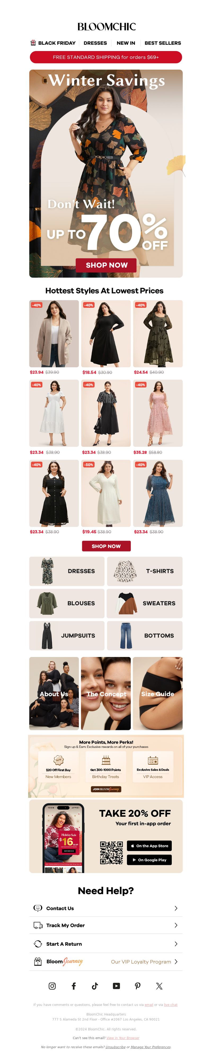Click SHOP NOW on the Winter Savings banner
The width and height of the screenshot is (212, 1062).
pos(106,265)
